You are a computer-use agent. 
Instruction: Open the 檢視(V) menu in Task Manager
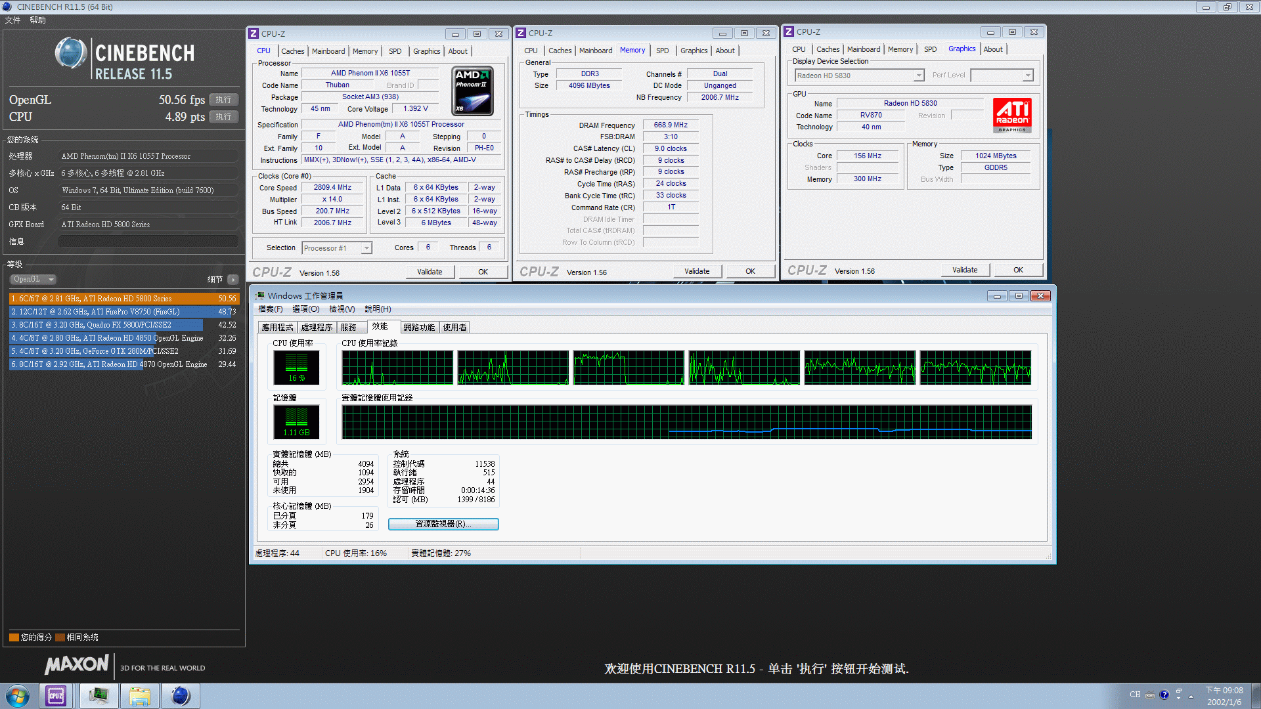click(x=342, y=309)
